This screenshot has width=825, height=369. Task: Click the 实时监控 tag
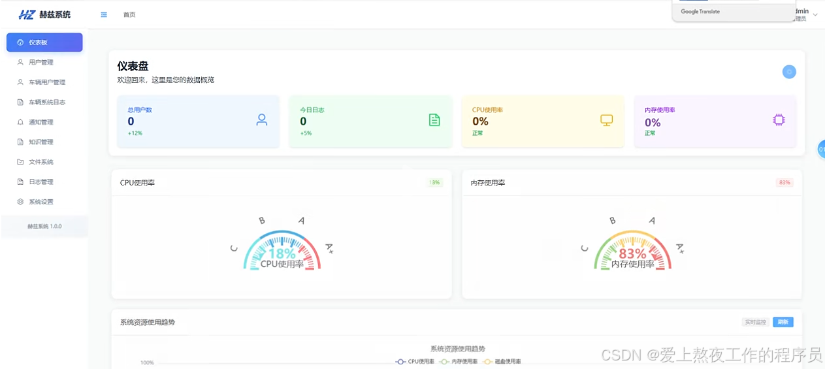[755, 322]
